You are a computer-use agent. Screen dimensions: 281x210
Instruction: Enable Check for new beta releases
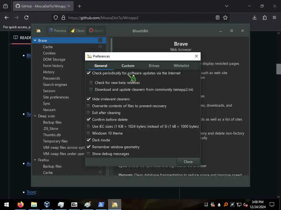(x=91, y=83)
